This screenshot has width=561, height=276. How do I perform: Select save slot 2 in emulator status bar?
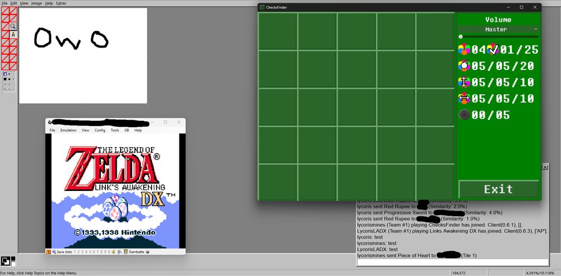[79, 252]
